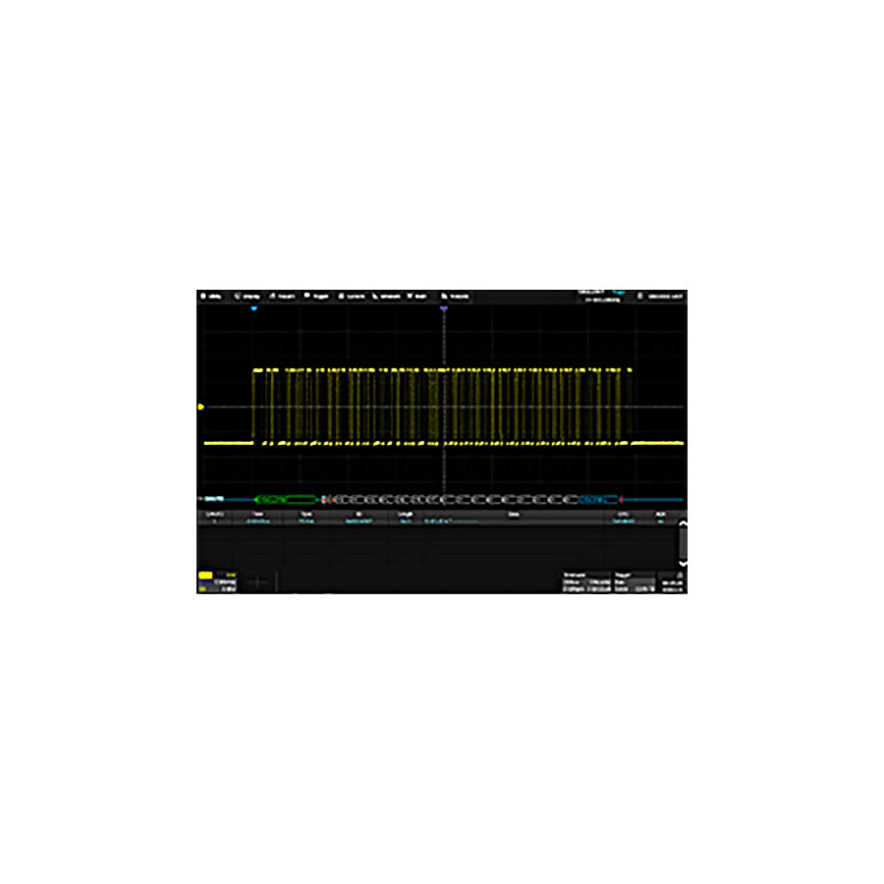Open the Timebase settings box
Viewport: 884px width, 884px height.
586,582
